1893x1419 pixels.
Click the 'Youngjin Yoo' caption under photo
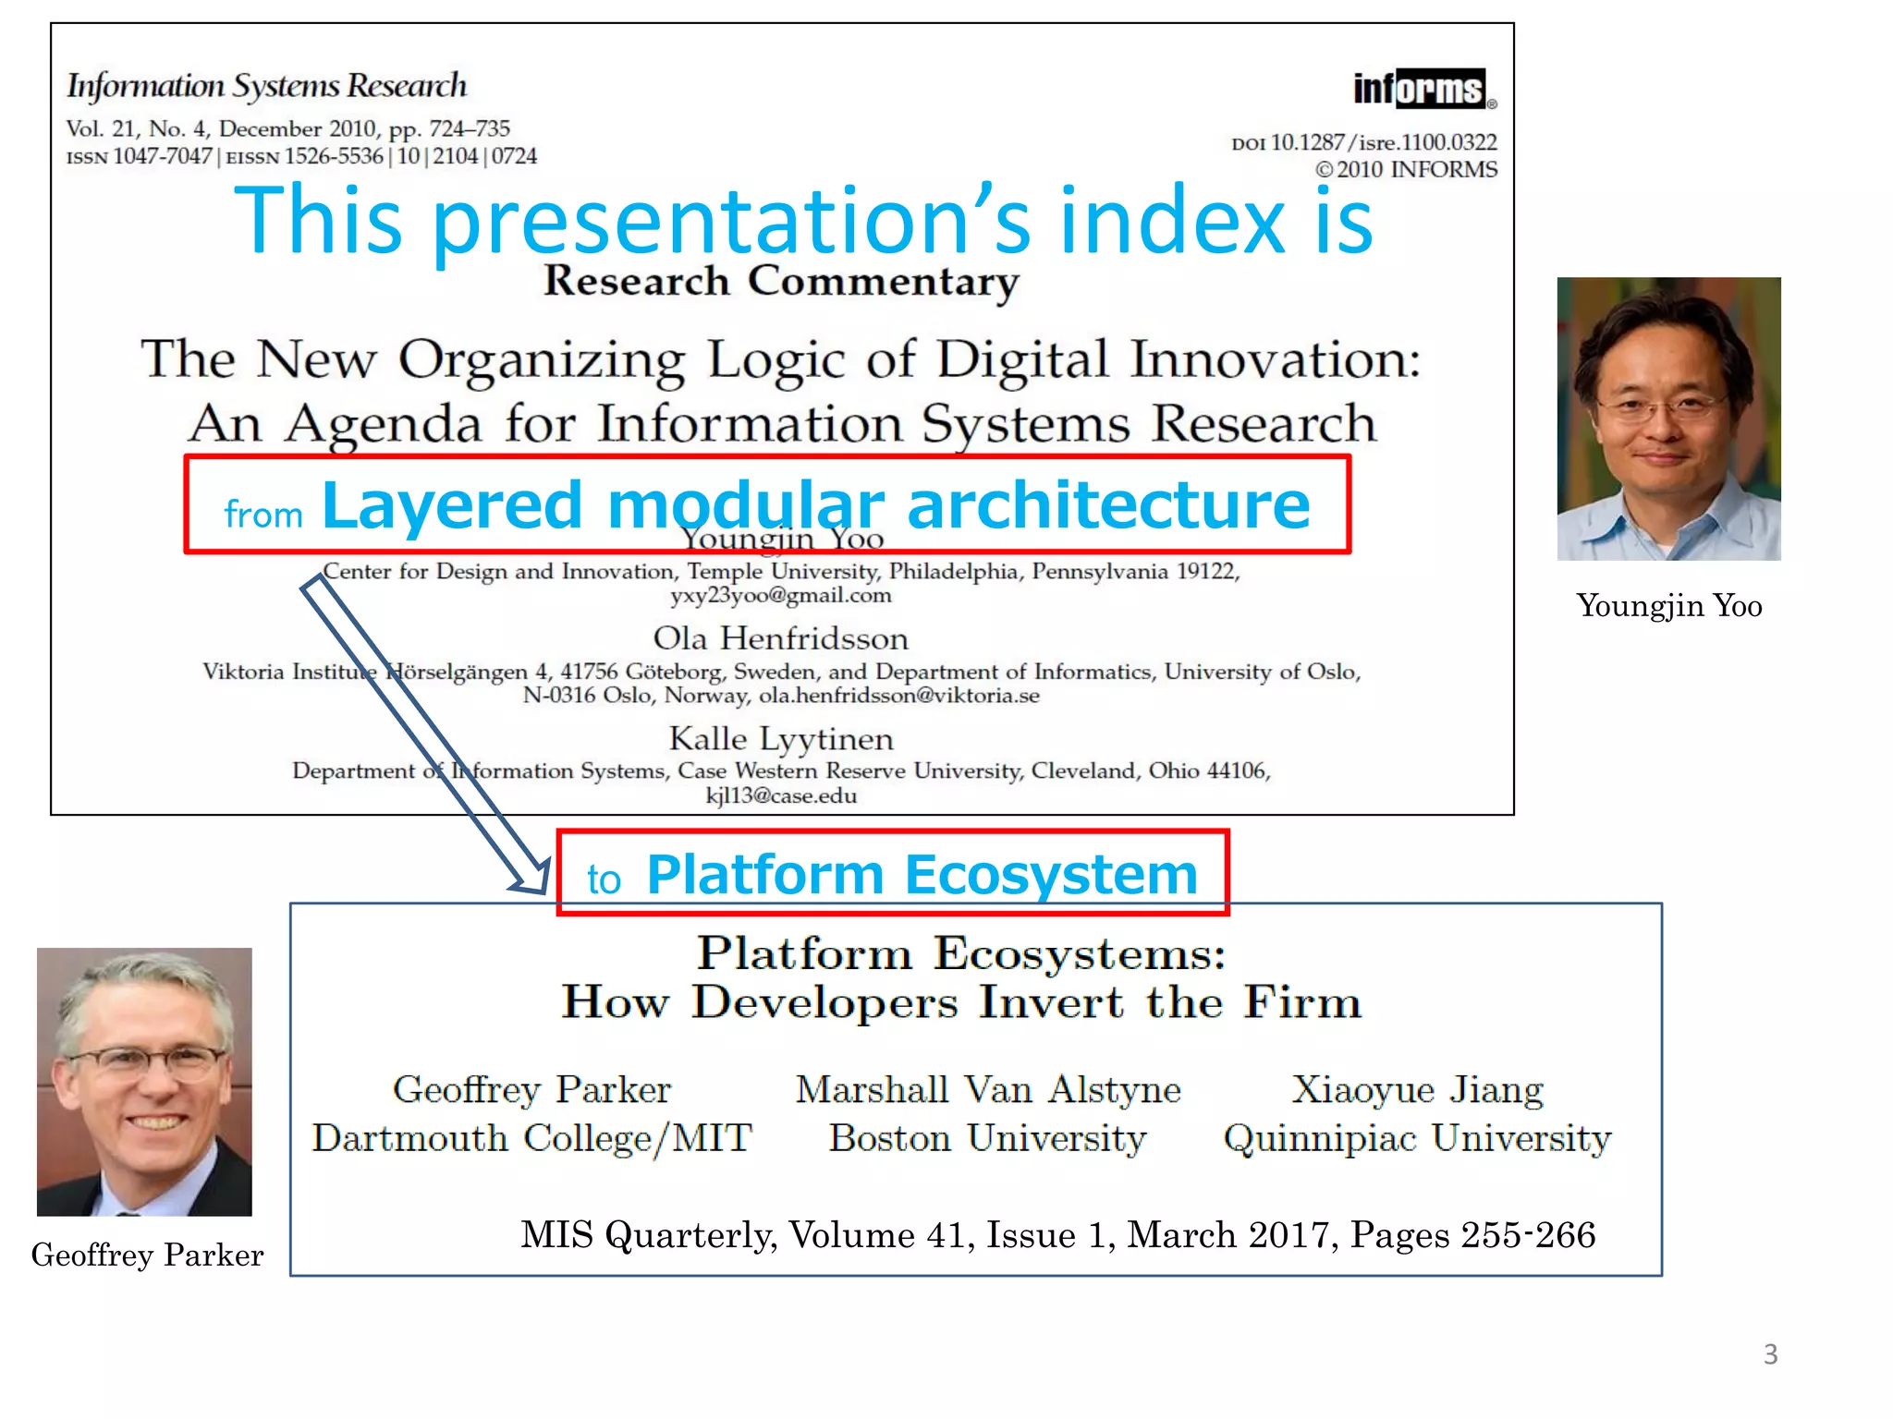[1668, 606]
